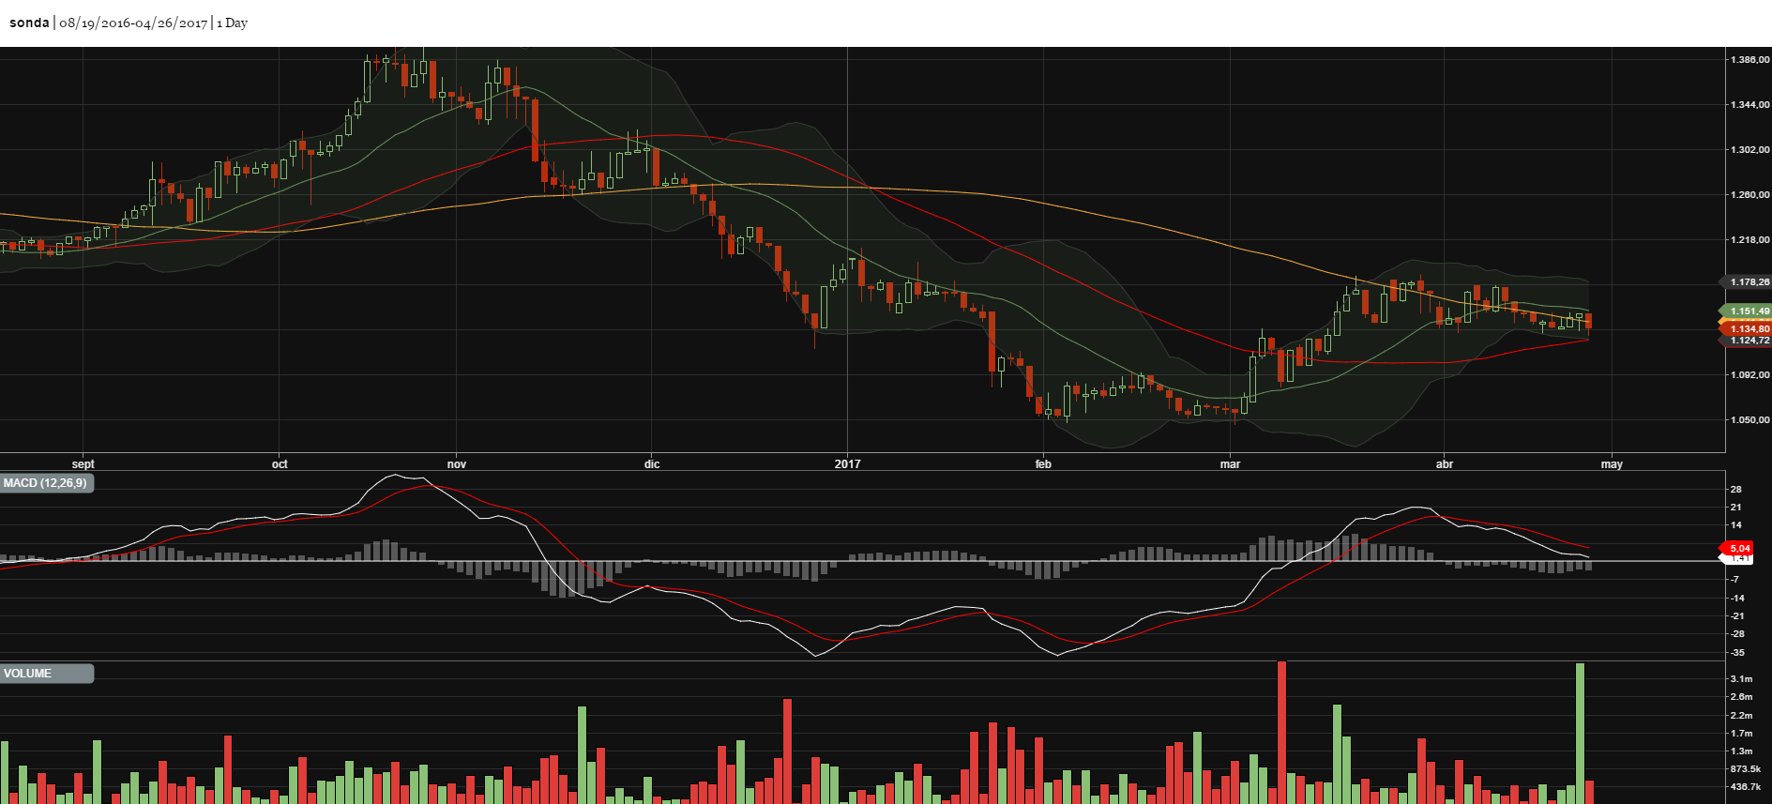Select the '08/19/2016-04/26/2017' date range text

[133, 23]
